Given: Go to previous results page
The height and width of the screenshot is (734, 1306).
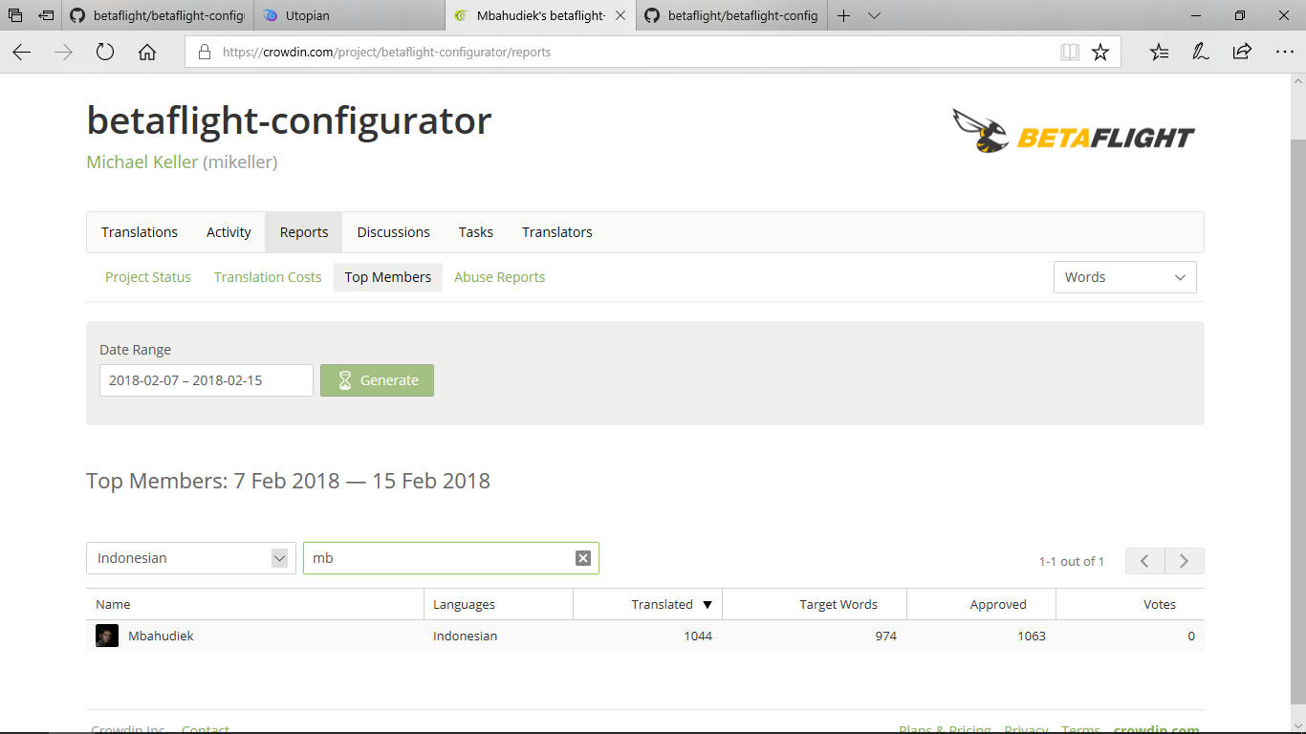Looking at the screenshot, I should coord(1144,561).
